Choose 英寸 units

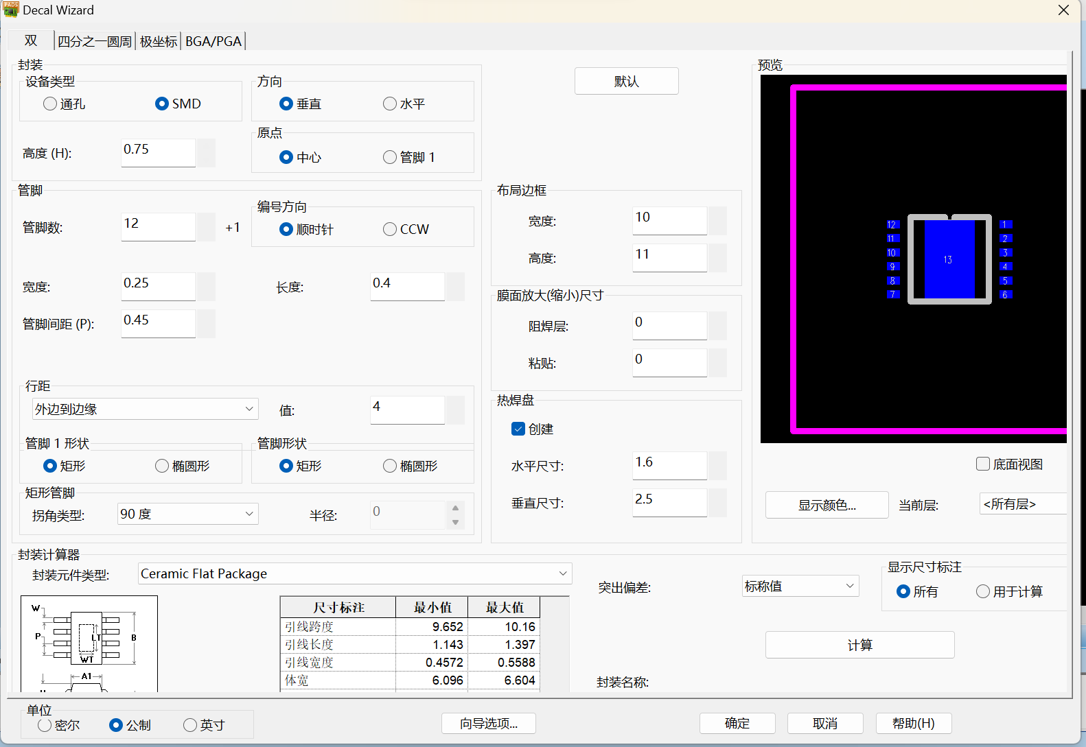(205, 725)
